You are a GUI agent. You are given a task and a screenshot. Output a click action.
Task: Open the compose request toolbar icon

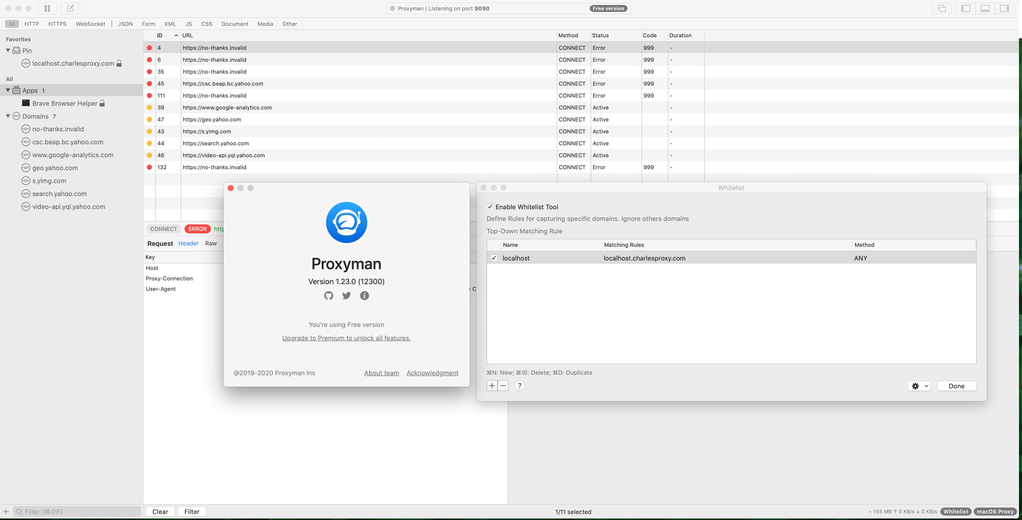point(70,8)
